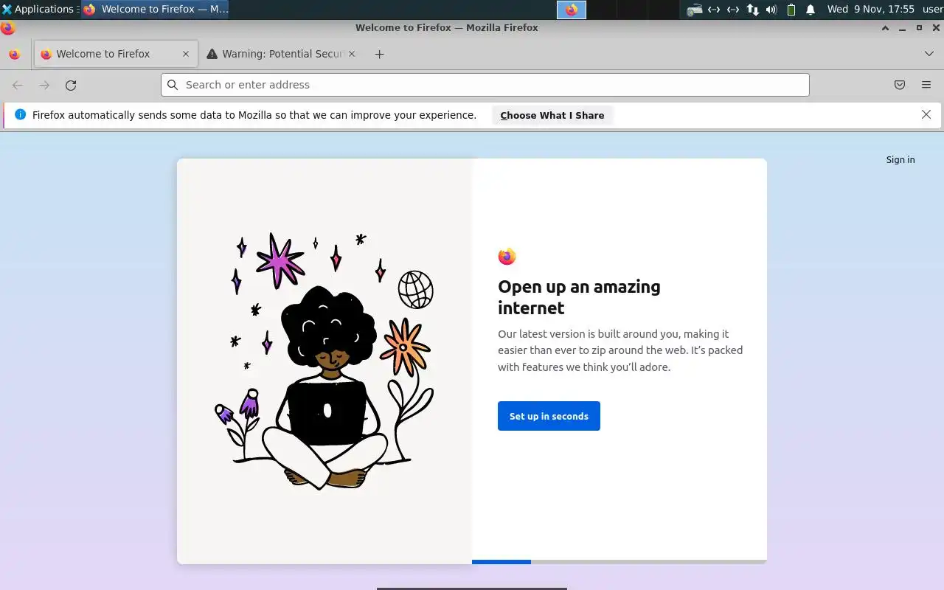Select Welcome to Firefox taskbar window button

point(155,10)
